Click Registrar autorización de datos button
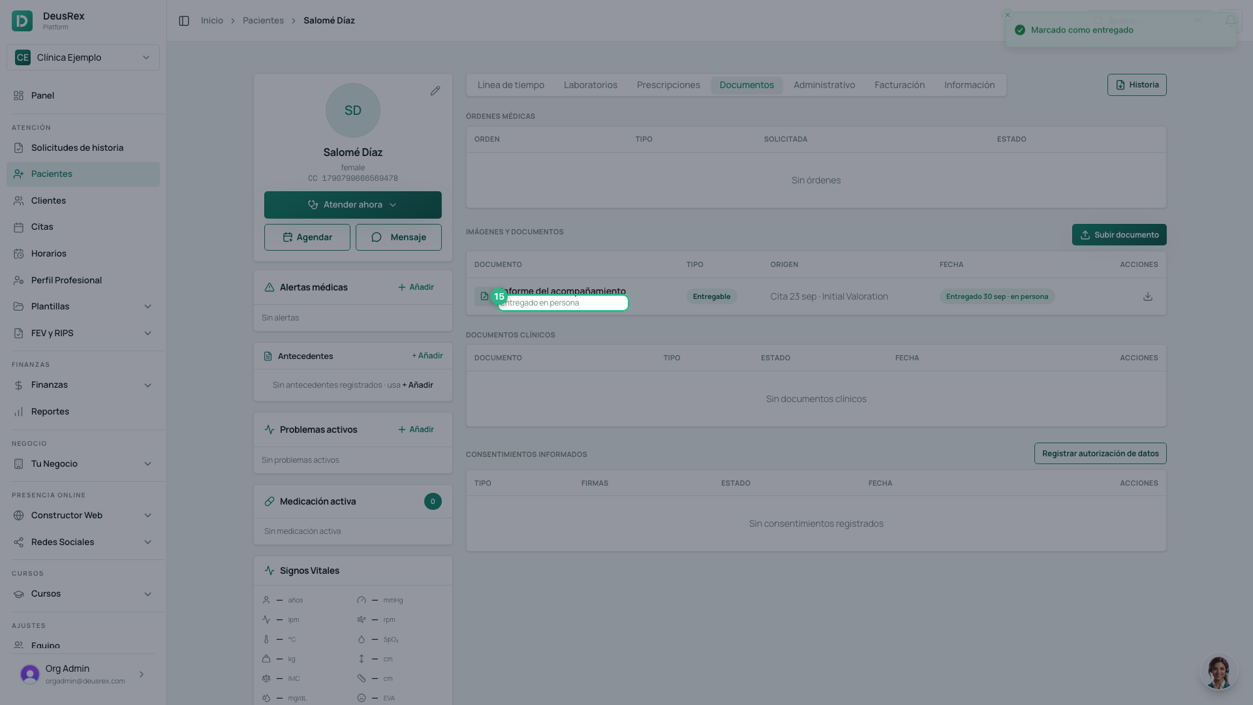Screen dimensions: 1253x705 [x=1100, y=454]
